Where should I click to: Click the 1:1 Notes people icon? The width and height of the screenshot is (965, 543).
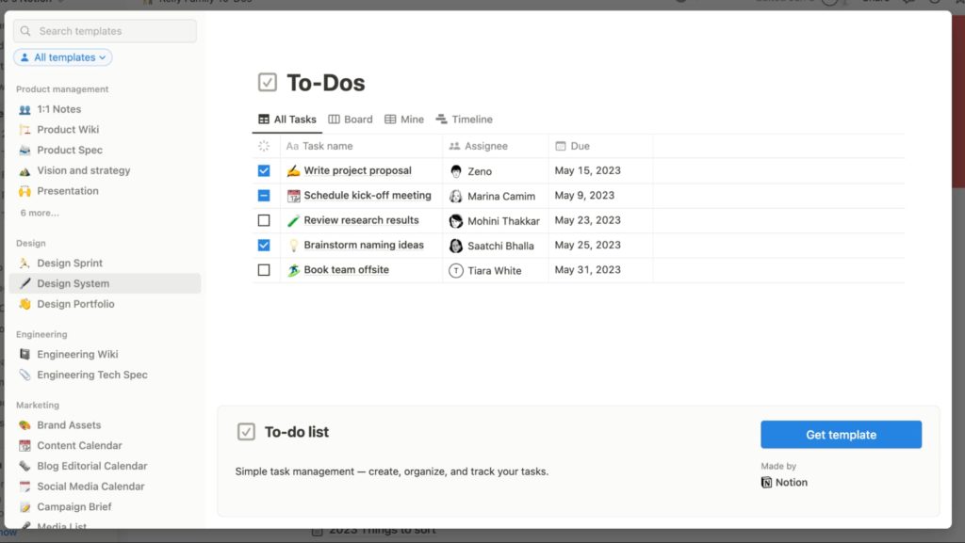coord(25,109)
